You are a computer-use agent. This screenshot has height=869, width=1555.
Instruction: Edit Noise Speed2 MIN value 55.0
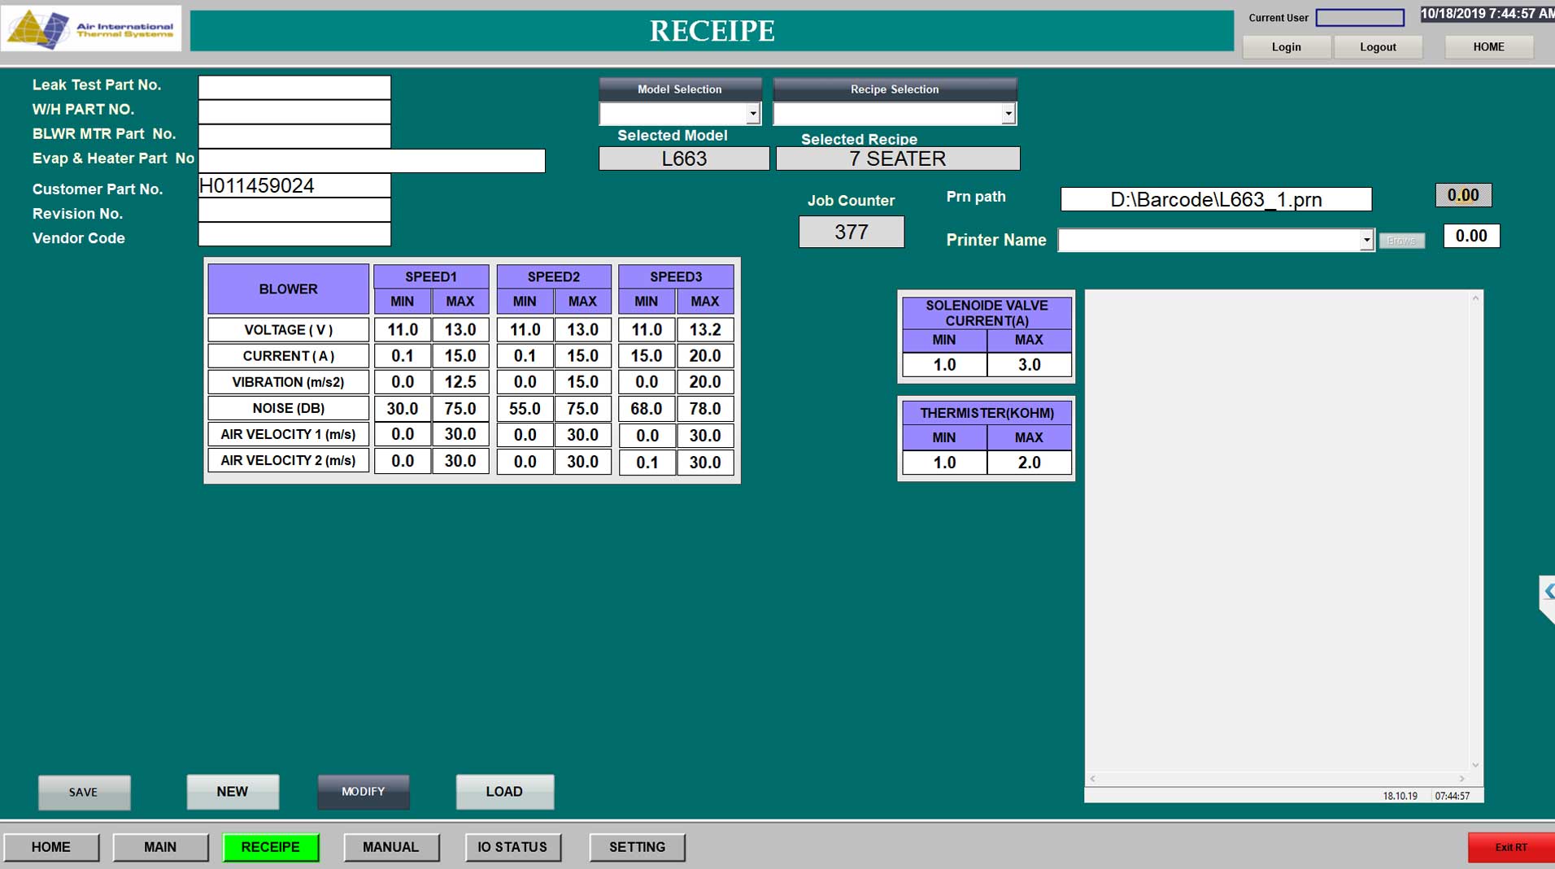coord(525,409)
